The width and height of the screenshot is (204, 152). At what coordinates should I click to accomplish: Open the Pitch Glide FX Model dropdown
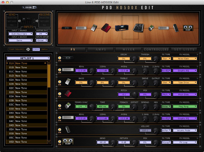click(x=185, y=95)
